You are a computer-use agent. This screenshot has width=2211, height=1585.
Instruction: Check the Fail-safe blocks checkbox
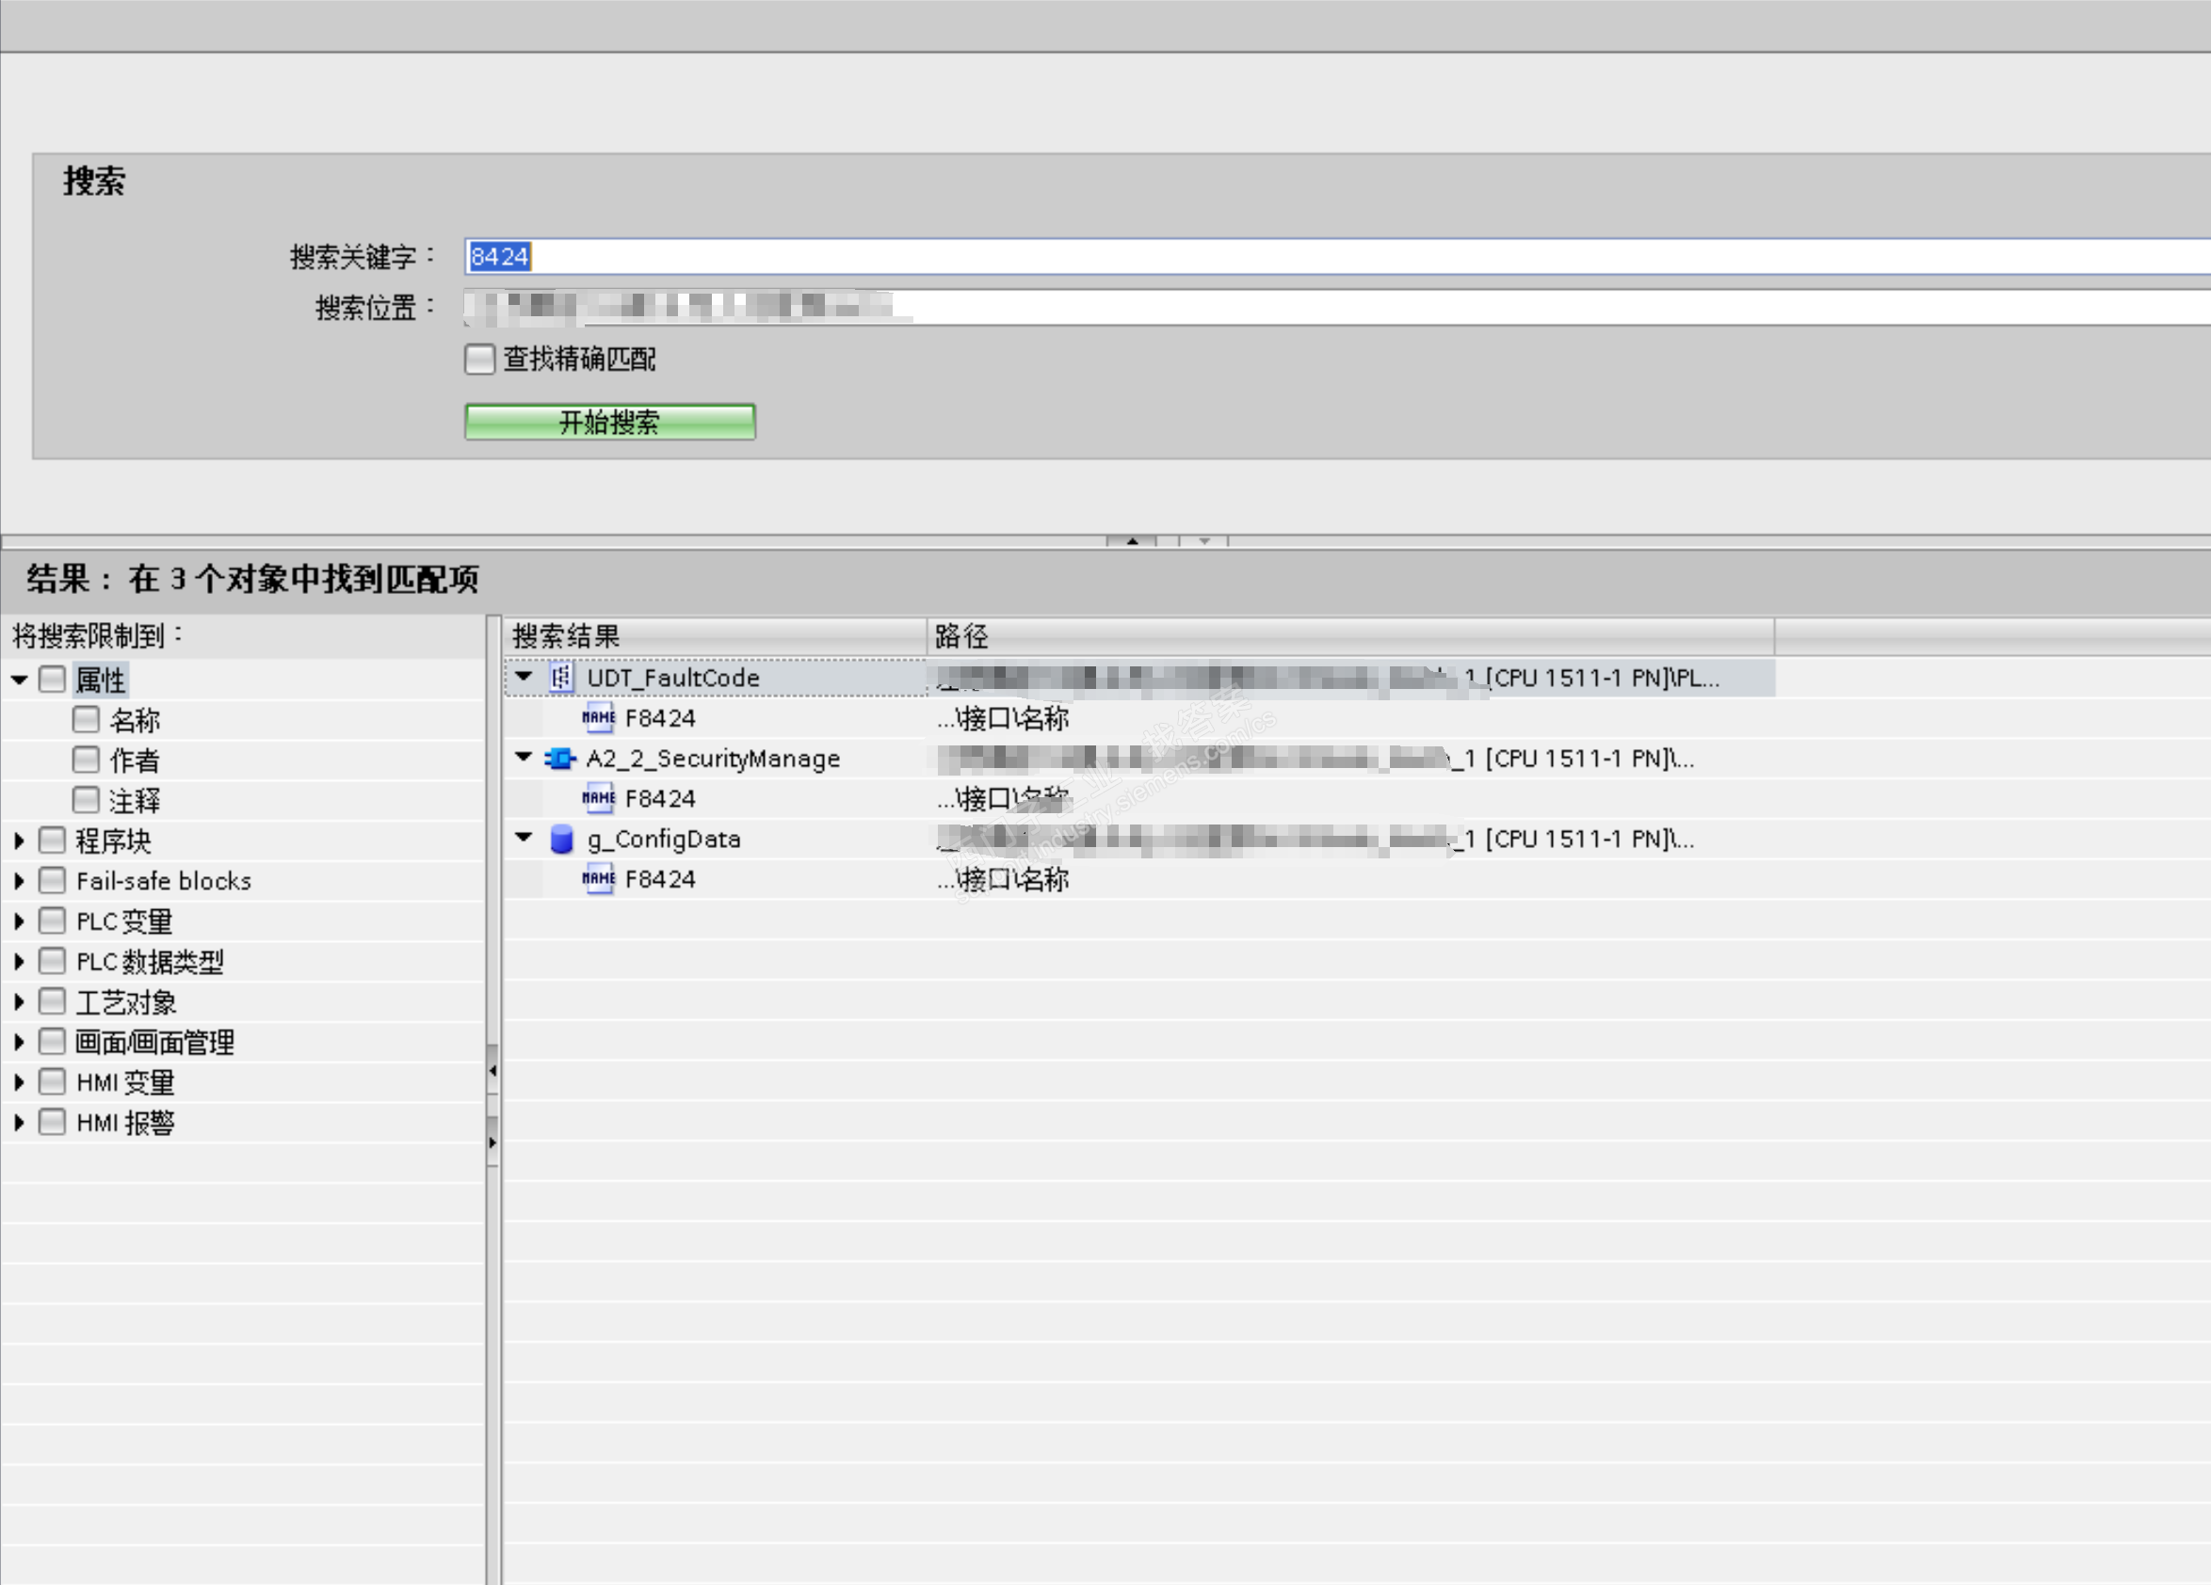pos(52,880)
